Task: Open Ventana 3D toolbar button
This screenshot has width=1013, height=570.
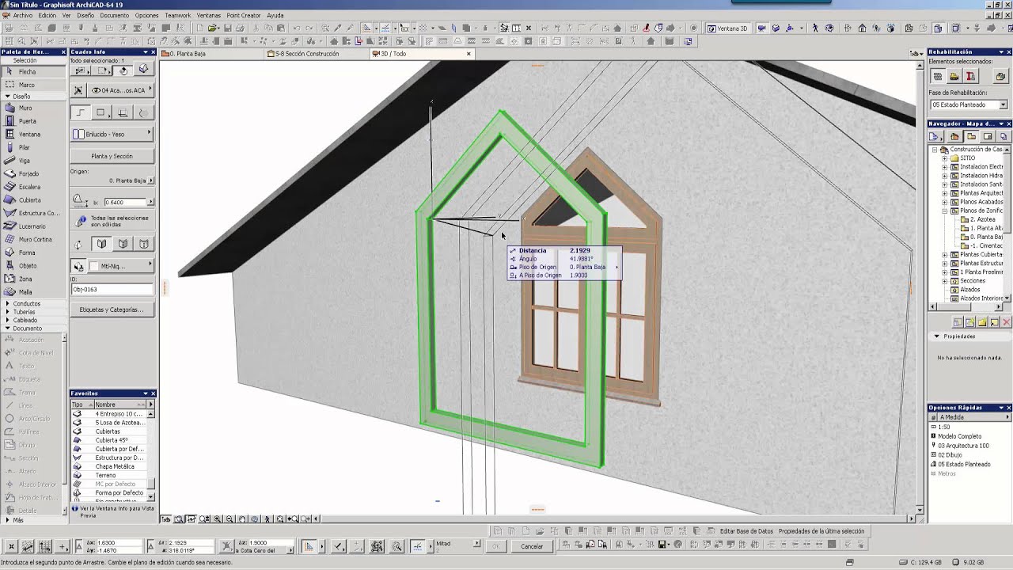Action: pos(728,28)
